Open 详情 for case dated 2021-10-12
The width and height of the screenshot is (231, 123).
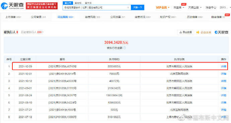224,81
